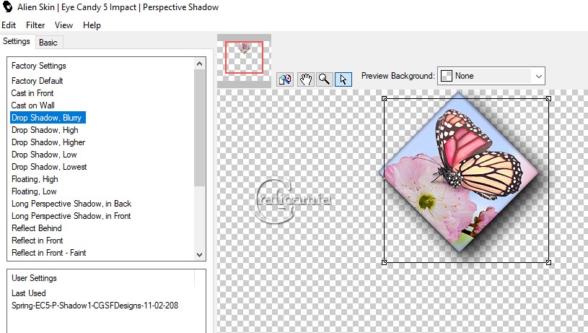The height and width of the screenshot is (333, 588).
Task: Select the Pan hand tool
Action: click(306, 79)
